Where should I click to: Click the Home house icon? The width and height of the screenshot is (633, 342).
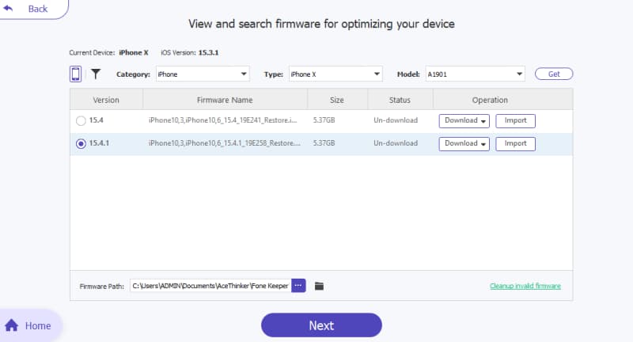click(x=12, y=325)
